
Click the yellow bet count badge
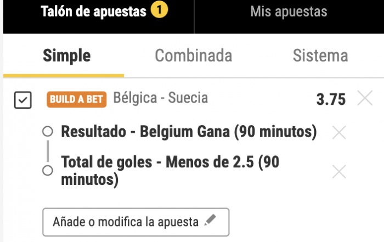pos(160,10)
